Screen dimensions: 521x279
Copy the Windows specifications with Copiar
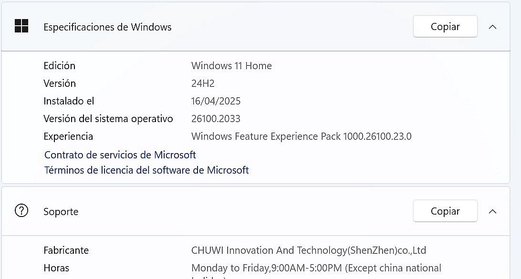(445, 26)
